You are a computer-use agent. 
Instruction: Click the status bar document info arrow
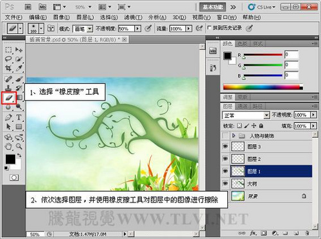[x=125, y=234]
